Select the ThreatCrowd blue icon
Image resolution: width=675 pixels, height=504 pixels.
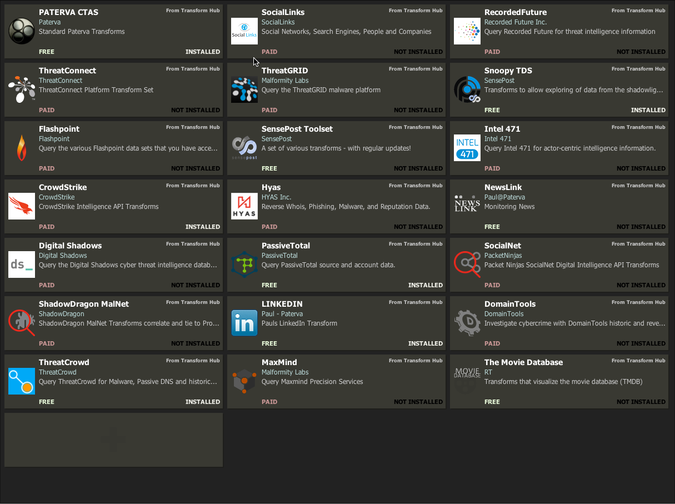(22, 381)
